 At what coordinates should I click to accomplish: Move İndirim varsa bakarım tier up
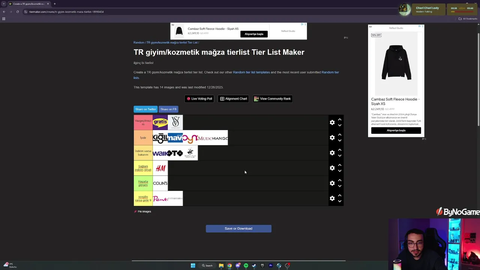(x=339, y=150)
